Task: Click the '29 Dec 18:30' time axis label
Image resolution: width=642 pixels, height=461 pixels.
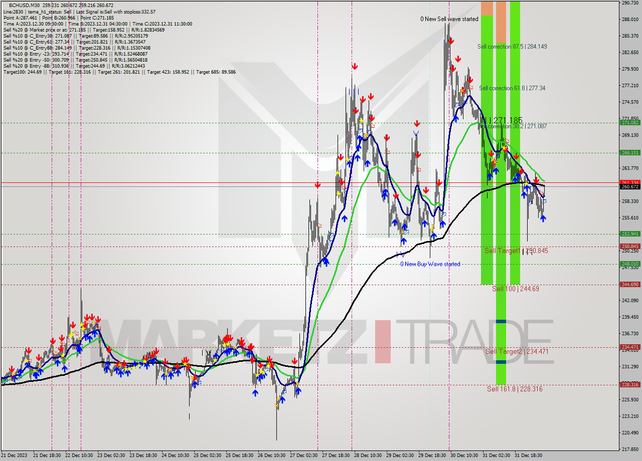Action: [x=432, y=455]
